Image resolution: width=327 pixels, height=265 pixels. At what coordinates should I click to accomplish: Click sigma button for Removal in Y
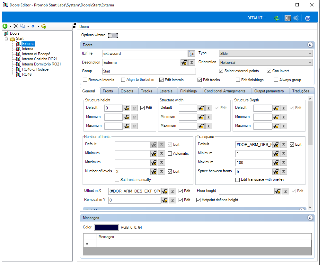[x=172, y=200]
